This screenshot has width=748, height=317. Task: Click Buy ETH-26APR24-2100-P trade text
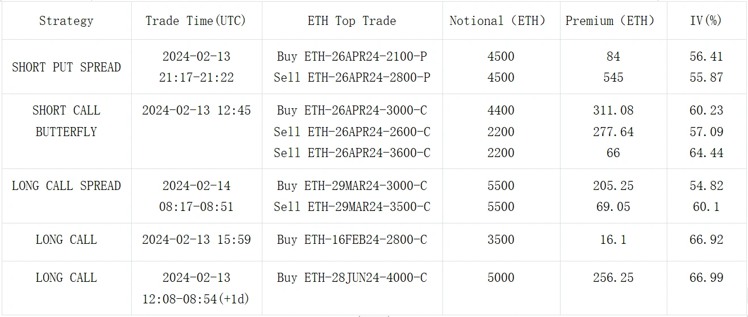click(x=352, y=57)
